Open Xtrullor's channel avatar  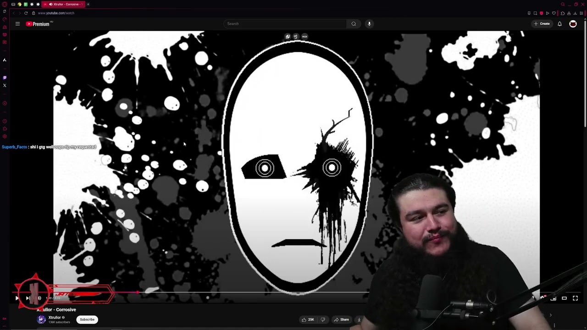pos(41,319)
